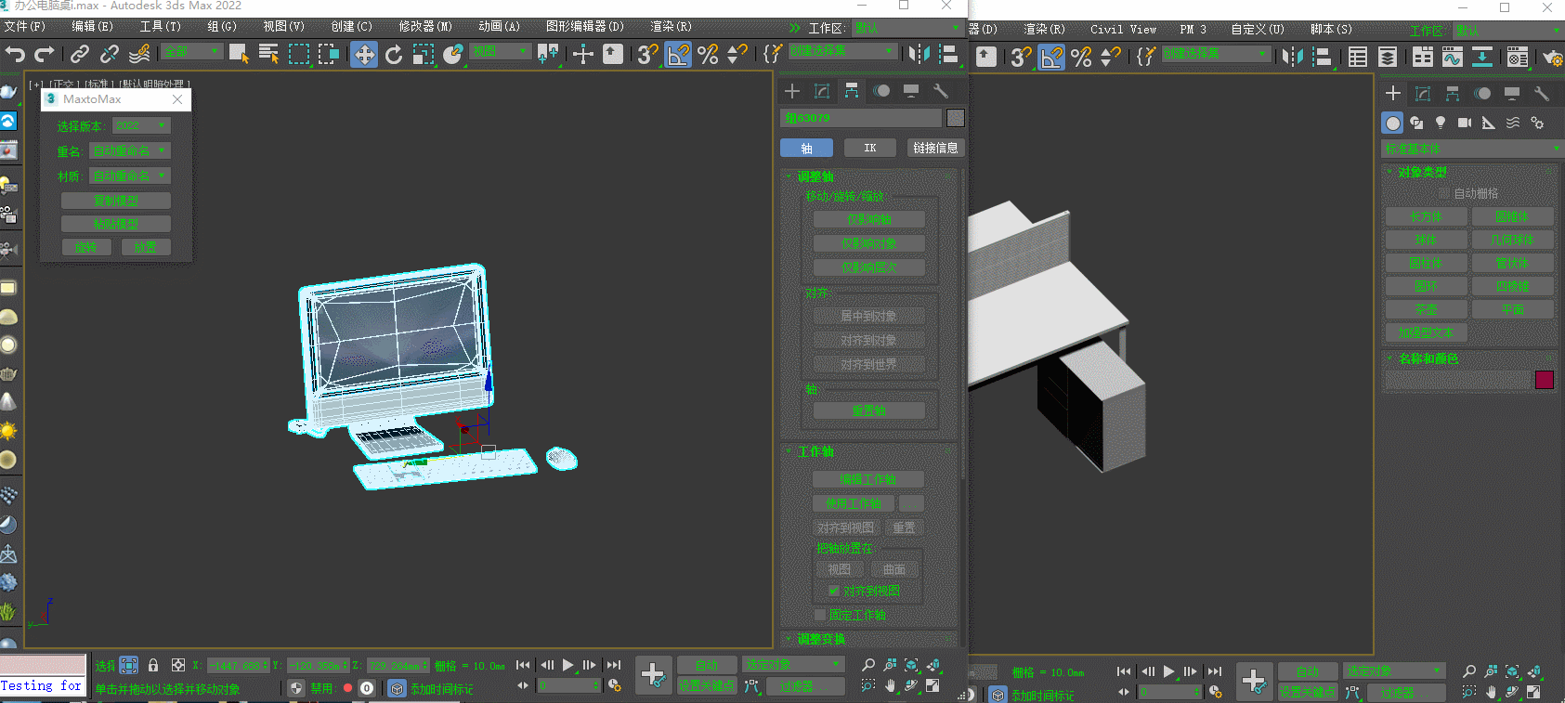Open the Lights category in right create panel
This screenshot has height=703, width=1565.
pos(1441,123)
